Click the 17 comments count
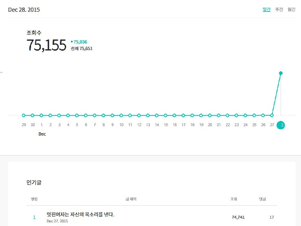The image size is (301, 226). pos(272,217)
